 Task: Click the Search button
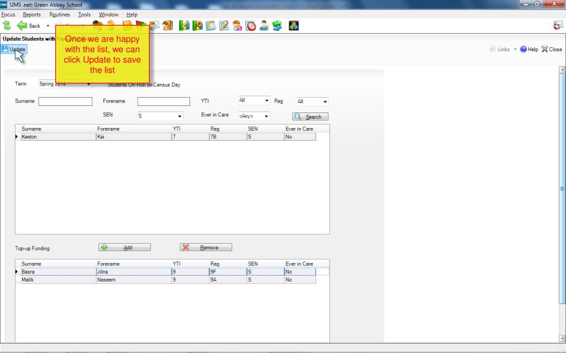click(311, 117)
